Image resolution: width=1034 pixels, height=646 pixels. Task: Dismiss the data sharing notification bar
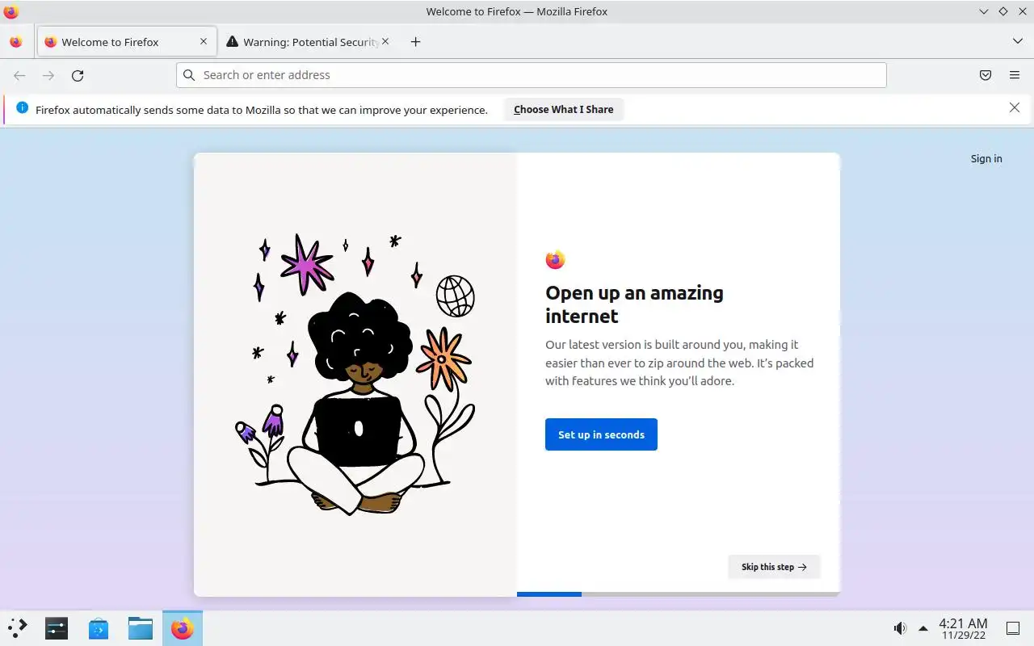(1015, 107)
